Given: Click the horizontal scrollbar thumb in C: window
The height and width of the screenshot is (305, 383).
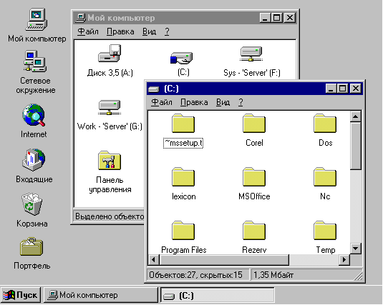Looking at the screenshot, I should tap(224, 260).
